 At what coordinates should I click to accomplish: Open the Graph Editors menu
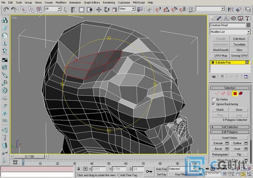click(x=91, y=3)
